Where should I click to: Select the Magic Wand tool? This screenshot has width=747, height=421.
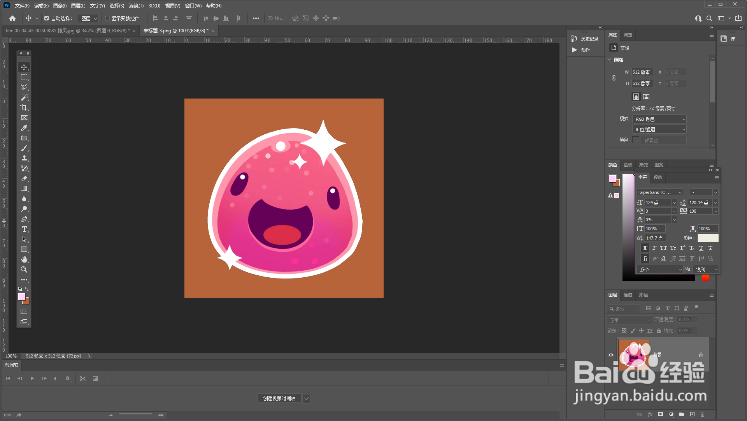tap(24, 97)
